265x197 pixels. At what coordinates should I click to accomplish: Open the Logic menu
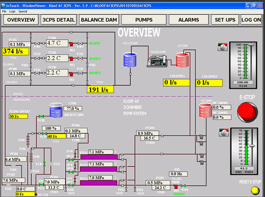[x=12, y=11]
